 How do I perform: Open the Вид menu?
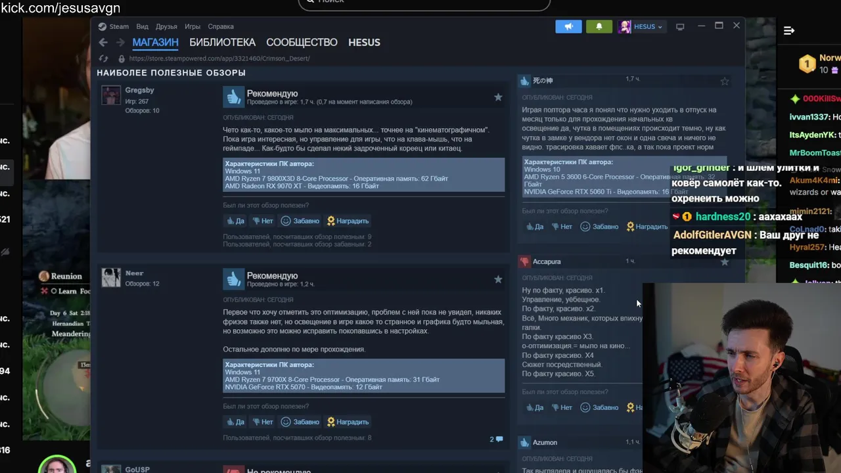tap(143, 26)
